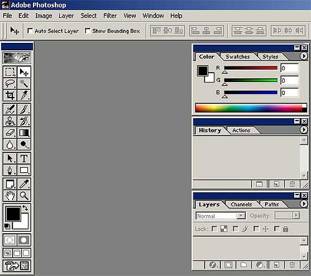
Task: Select the Clone Stamp tool
Action: [x=10, y=121]
